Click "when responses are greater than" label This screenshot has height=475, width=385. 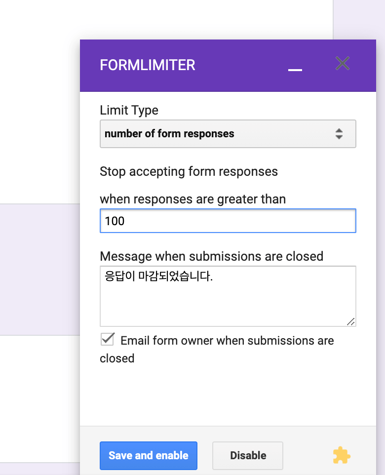[192, 199]
